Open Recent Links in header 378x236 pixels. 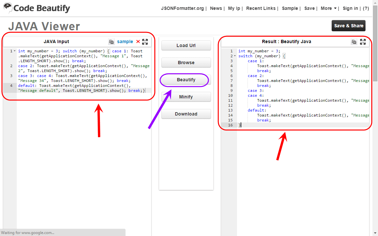tap(261, 8)
